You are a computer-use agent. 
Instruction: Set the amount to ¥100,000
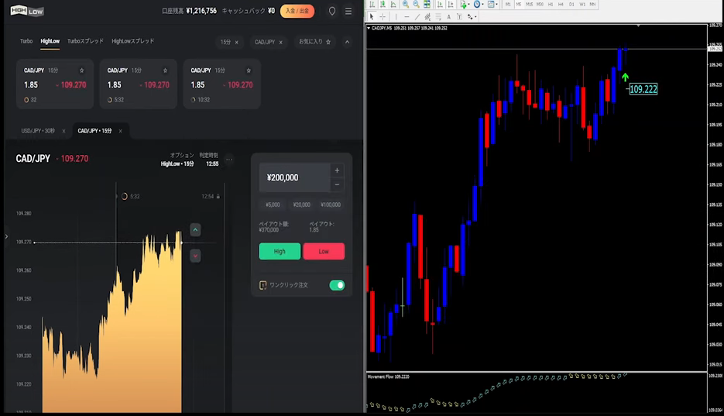point(331,205)
